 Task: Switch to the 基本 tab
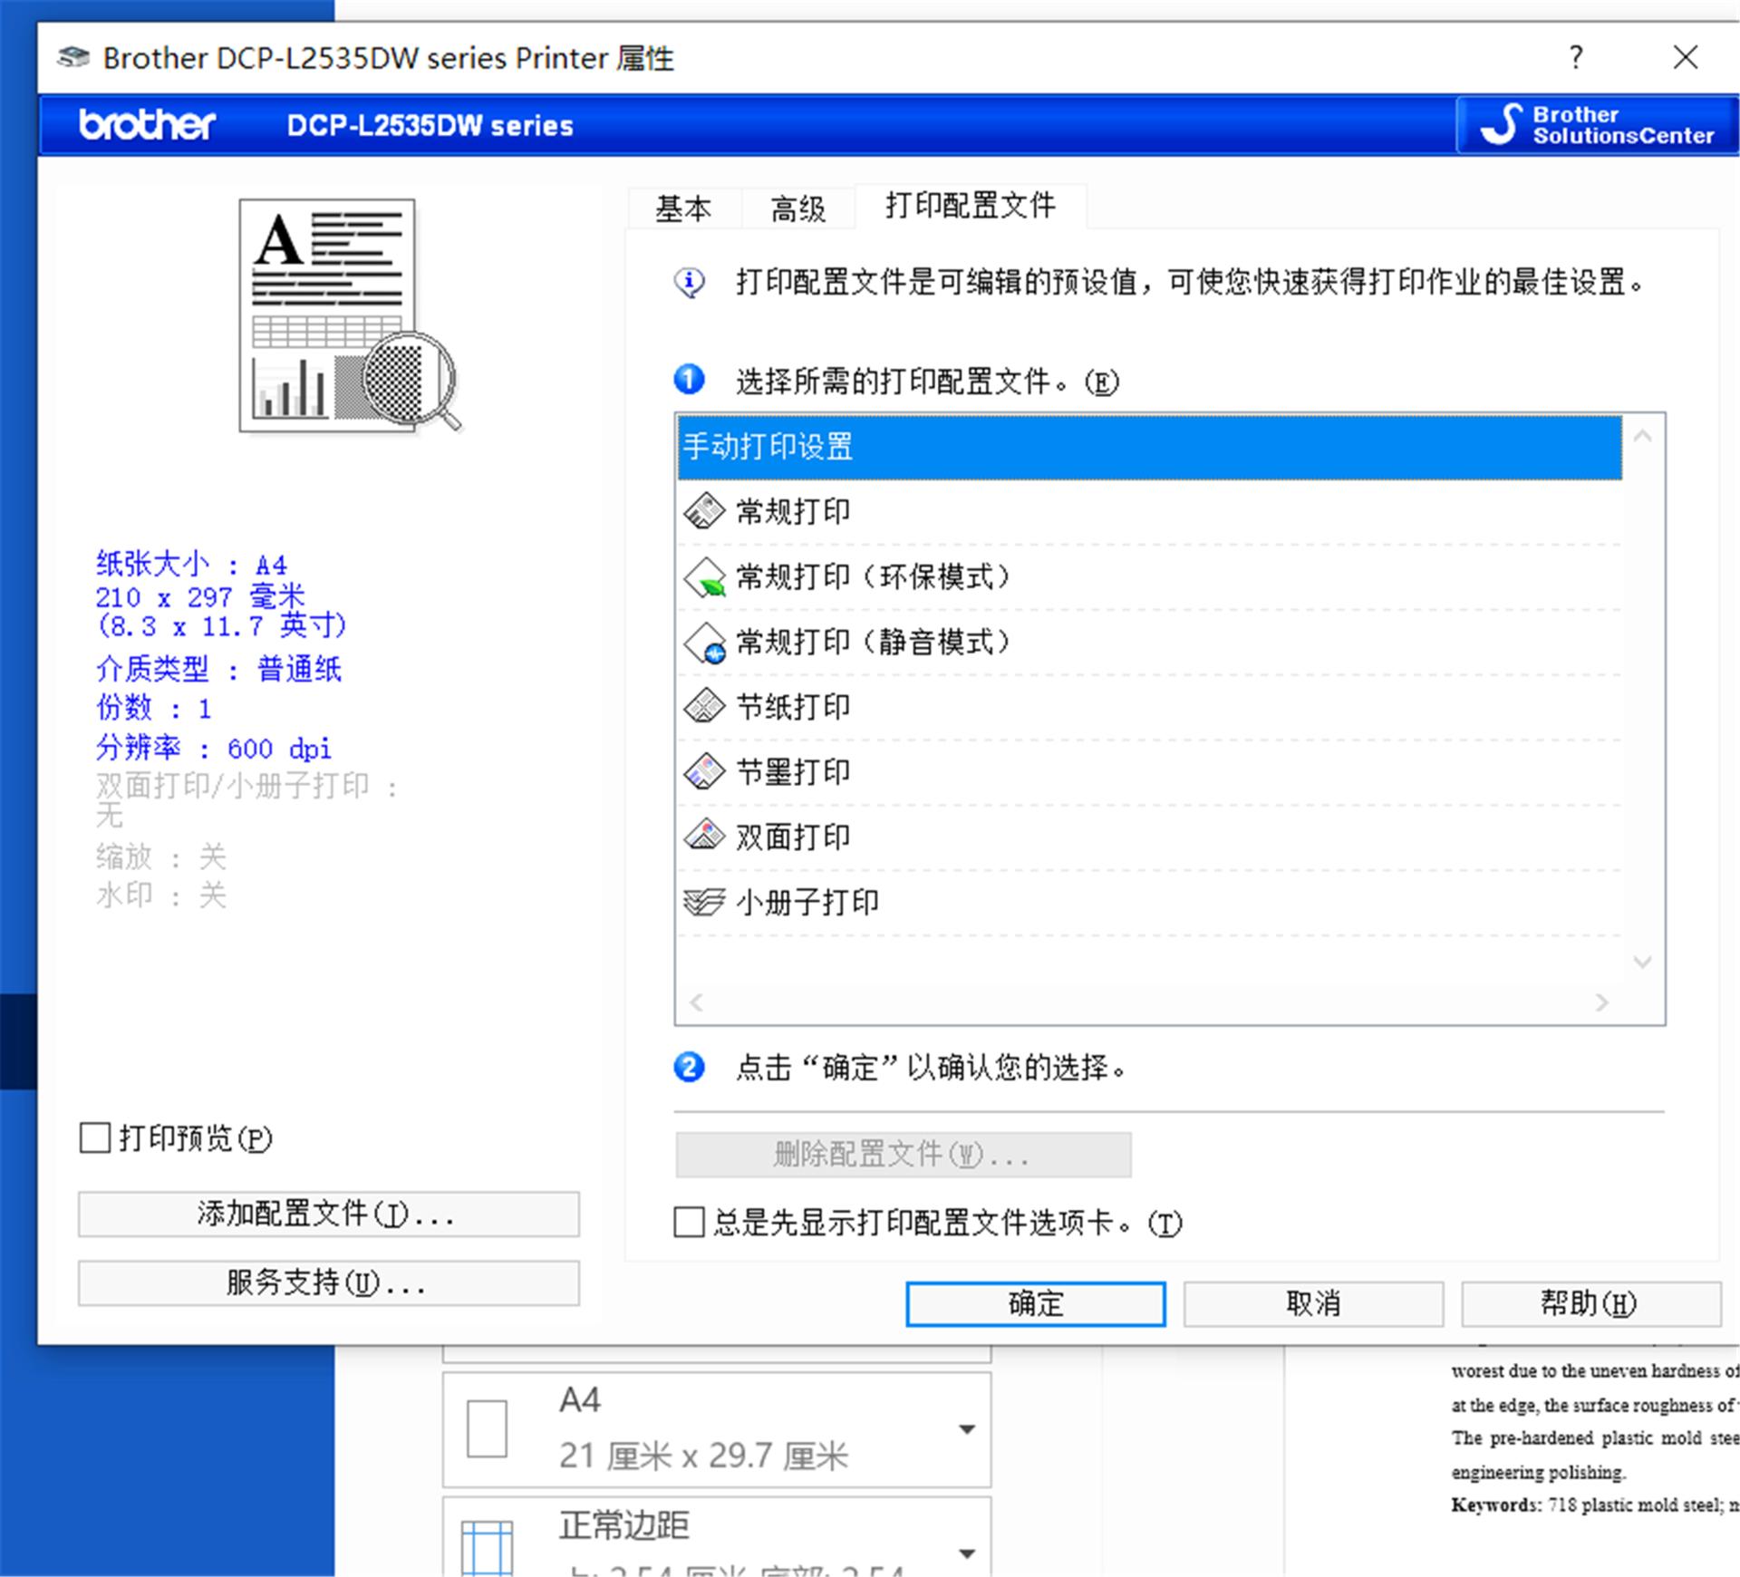[685, 208]
